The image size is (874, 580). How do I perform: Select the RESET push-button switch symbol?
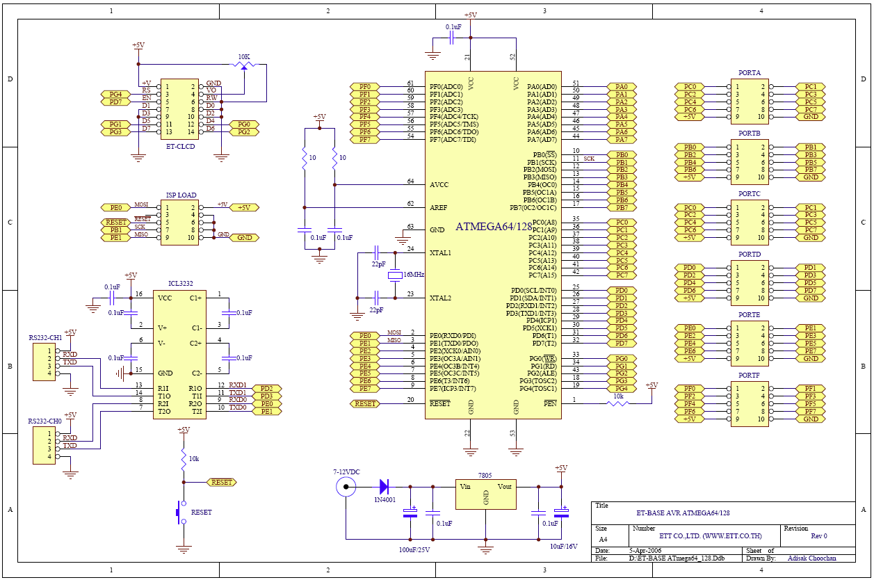tap(181, 514)
